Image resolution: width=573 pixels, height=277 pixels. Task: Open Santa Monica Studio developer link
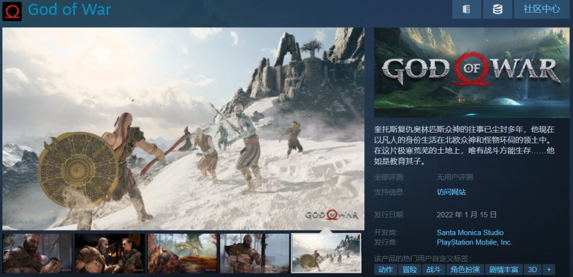(470, 233)
